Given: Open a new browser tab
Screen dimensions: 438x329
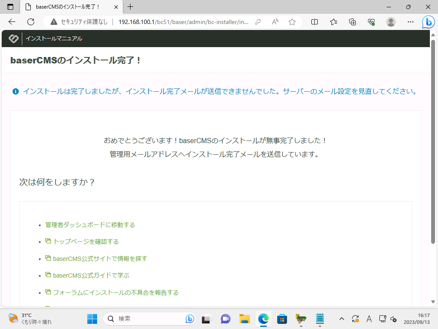Looking at the screenshot, I should (x=130, y=7).
